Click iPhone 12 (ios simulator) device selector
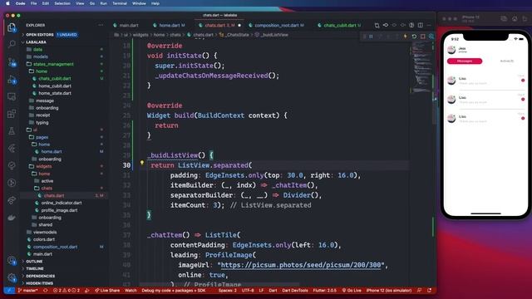532x299 pixels. pos(389,291)
